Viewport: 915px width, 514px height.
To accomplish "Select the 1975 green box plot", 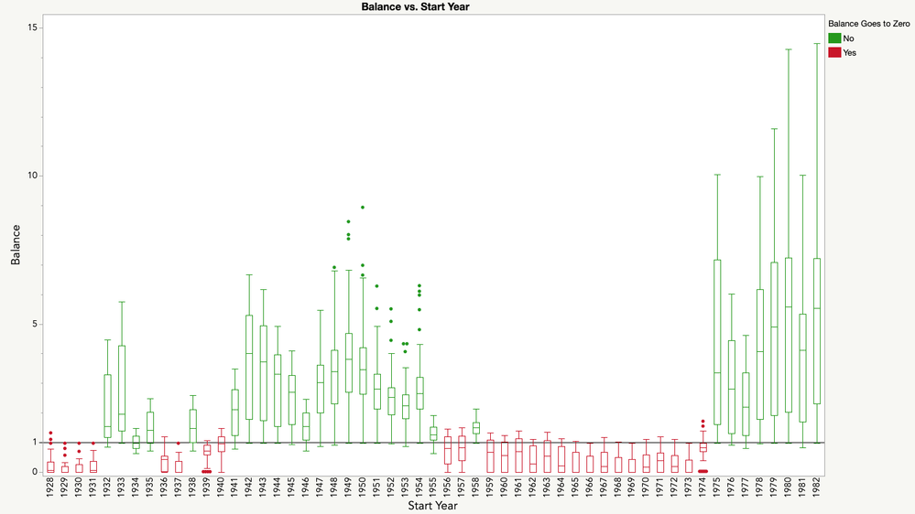I will click(x=717, y=342).
